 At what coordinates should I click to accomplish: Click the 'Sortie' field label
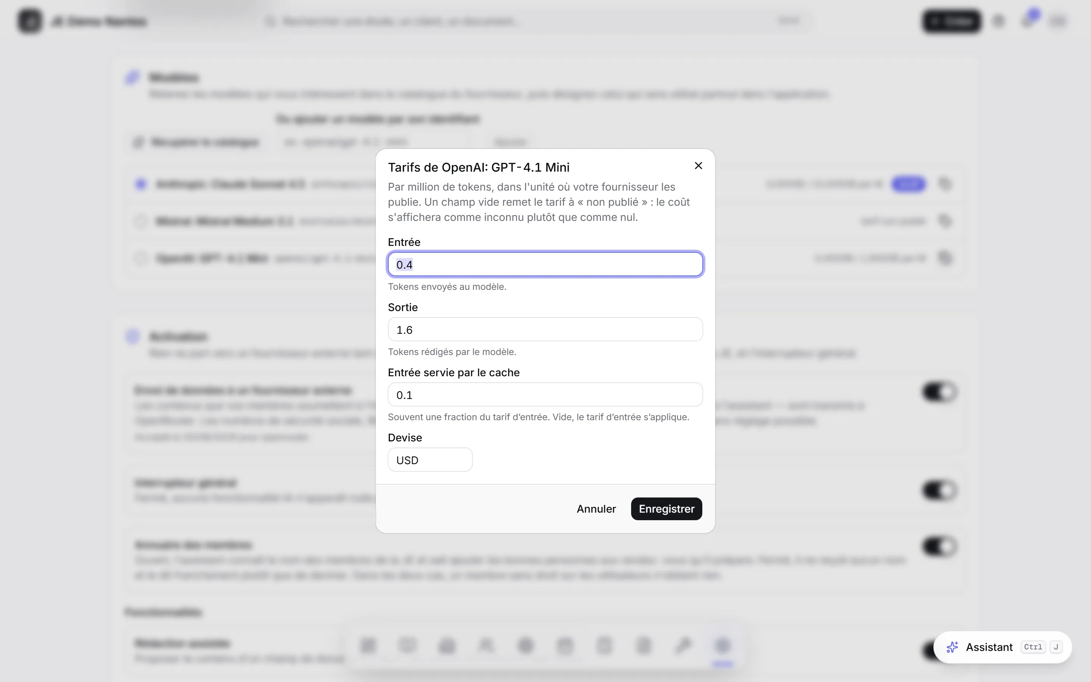point(403,308)
